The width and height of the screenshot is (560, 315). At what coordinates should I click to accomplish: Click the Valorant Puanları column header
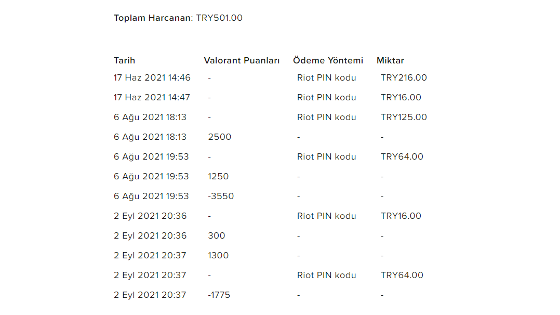242,60
